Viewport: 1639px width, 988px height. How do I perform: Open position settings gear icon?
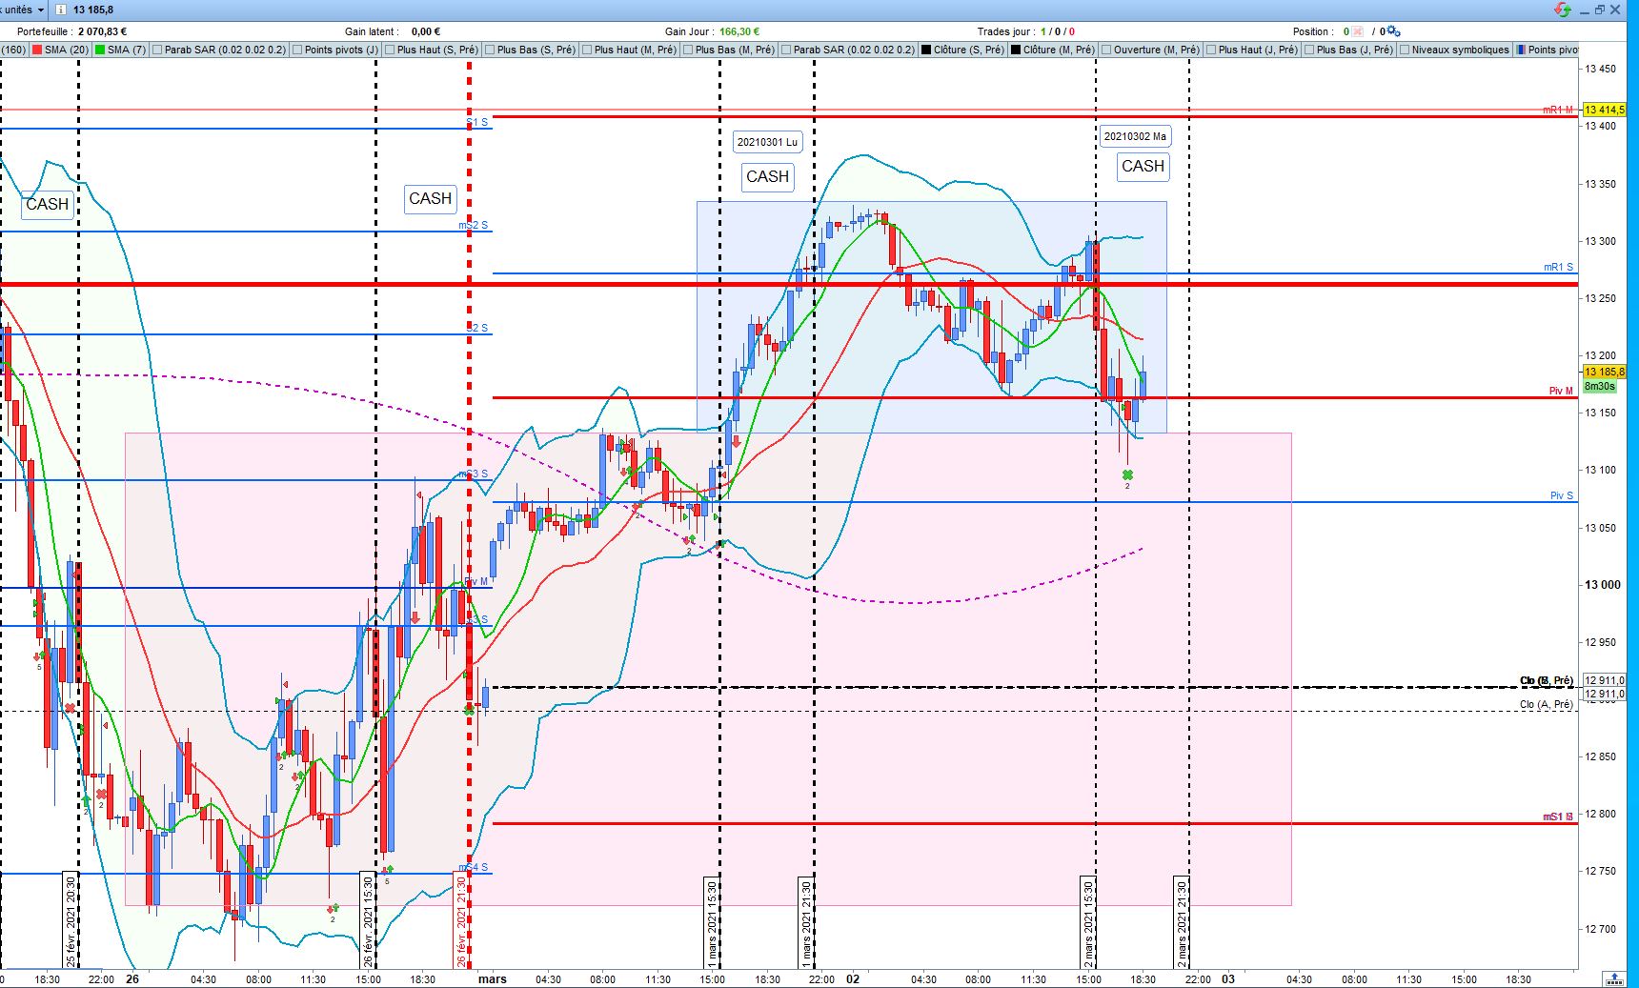tap(1393, 31)
